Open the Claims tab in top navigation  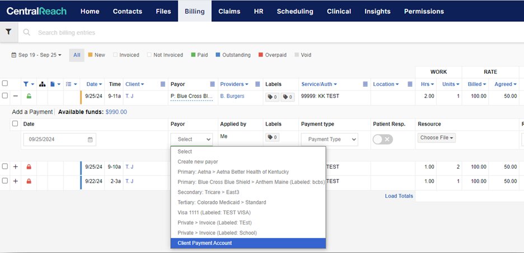(x=230, y=11)
